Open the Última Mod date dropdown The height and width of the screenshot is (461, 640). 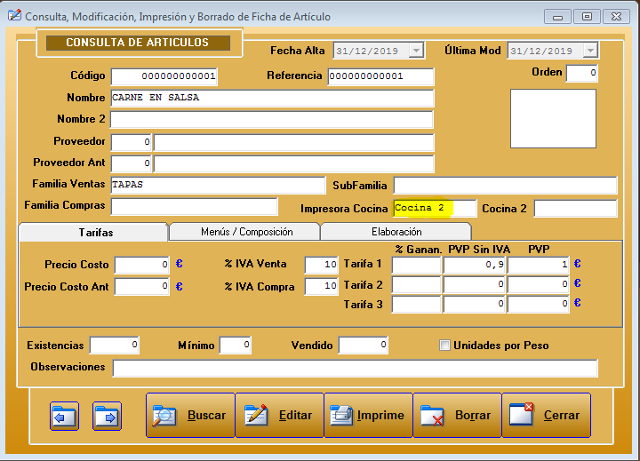(590, 51)
